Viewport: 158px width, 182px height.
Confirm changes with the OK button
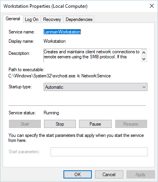pos(77,175)
